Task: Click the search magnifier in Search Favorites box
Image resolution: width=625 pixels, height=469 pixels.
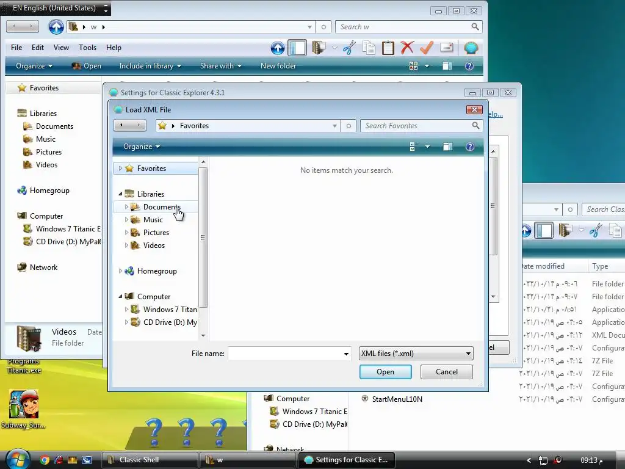Action: (475, 126)
